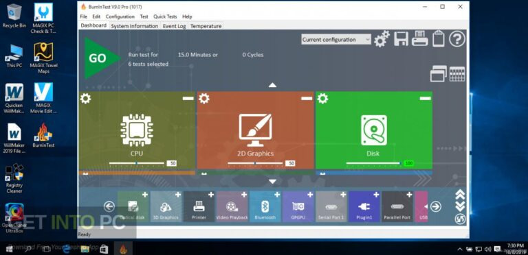
Task: Click the right arrow of available tests strip
Action: pos(436,206)
